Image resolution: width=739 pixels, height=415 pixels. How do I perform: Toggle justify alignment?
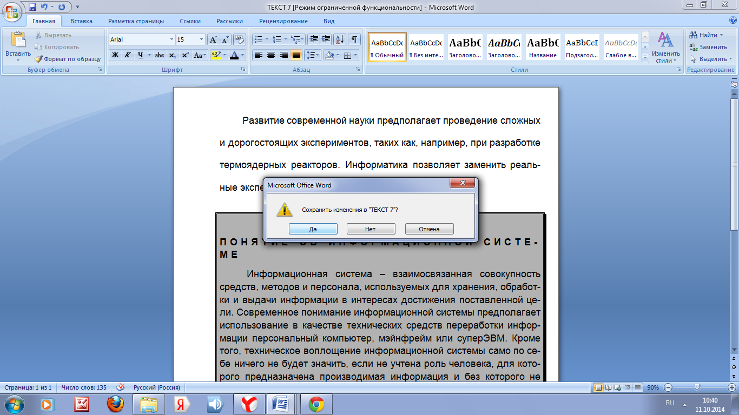(x=296, y=55)
